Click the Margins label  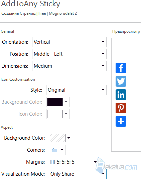[35, 162]
